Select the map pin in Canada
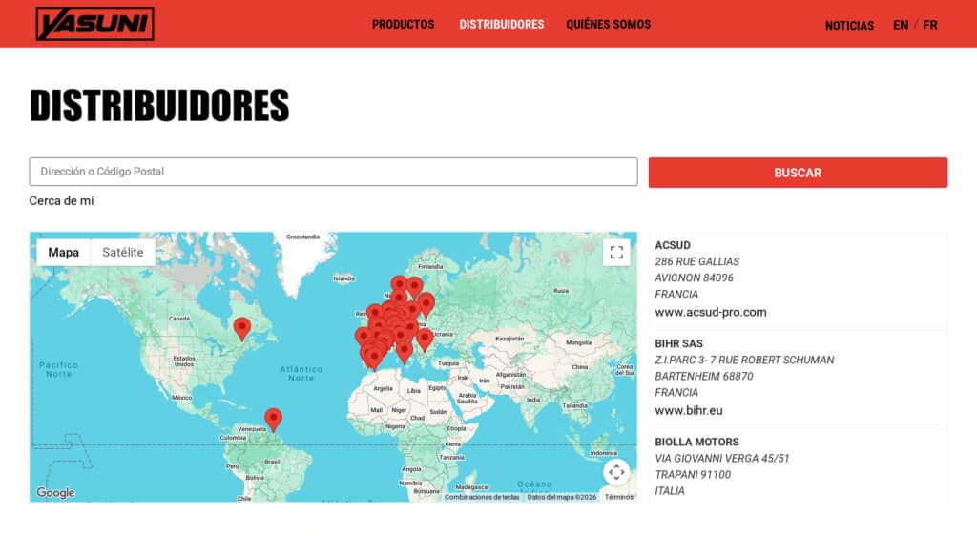The height and width of the screenshot is (536, 977). (241, 328)
